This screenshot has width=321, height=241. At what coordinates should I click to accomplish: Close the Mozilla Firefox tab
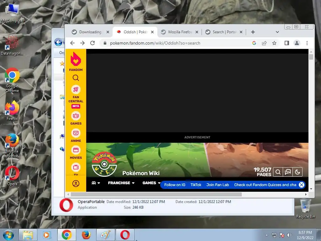click(x=197, y=32)
